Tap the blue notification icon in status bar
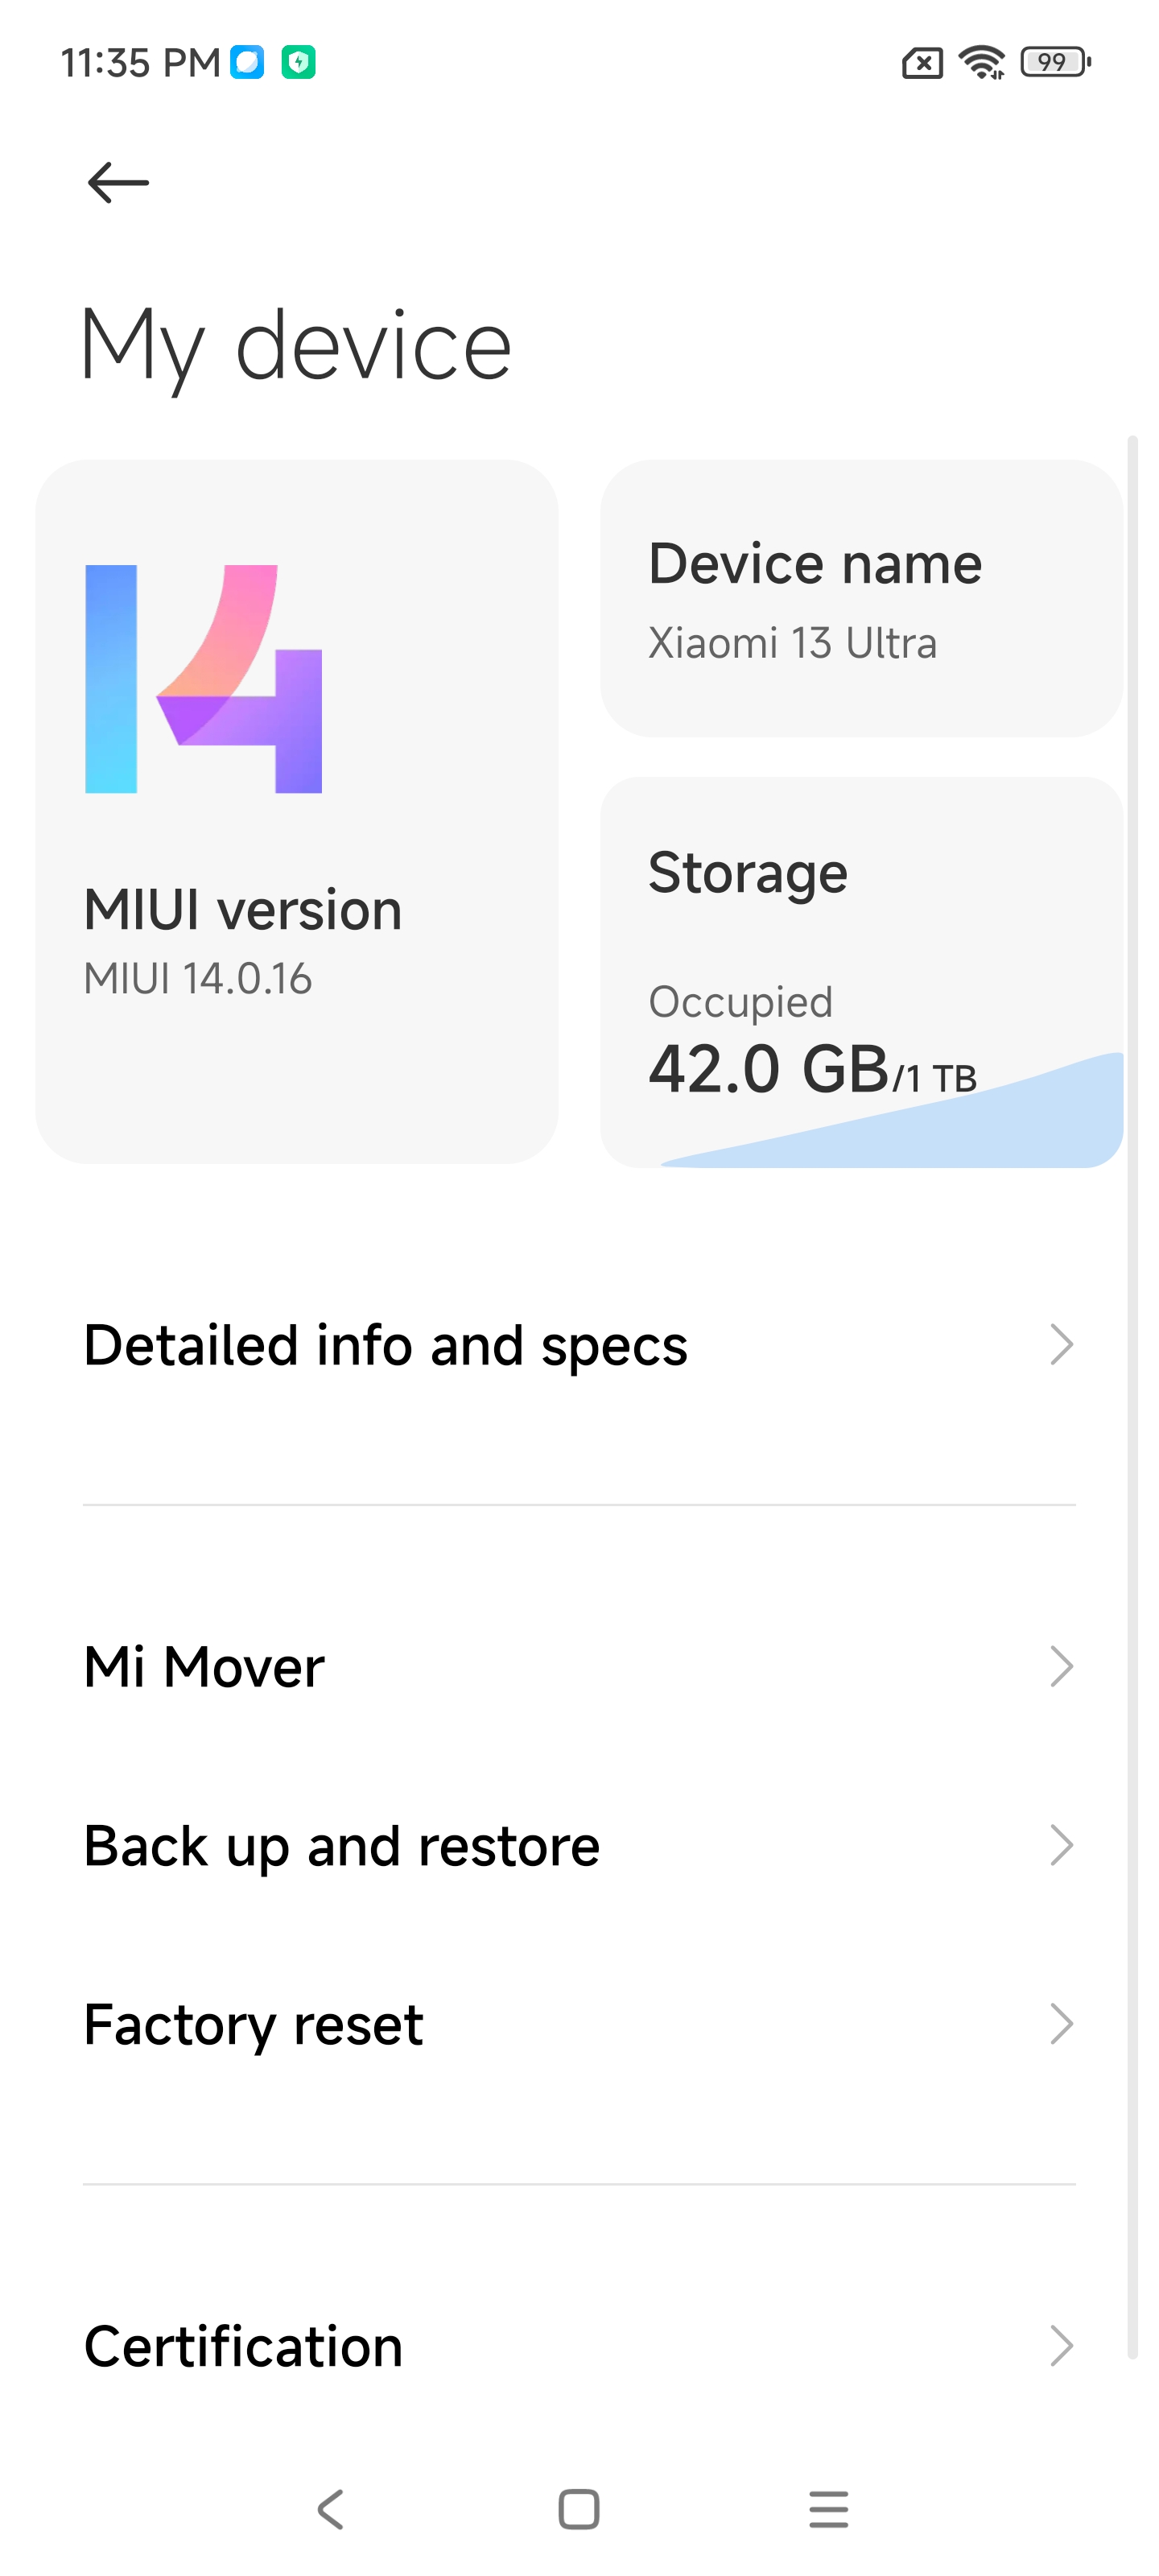1159x2576 pixels. pyautogui.click(x=247, y=62)
